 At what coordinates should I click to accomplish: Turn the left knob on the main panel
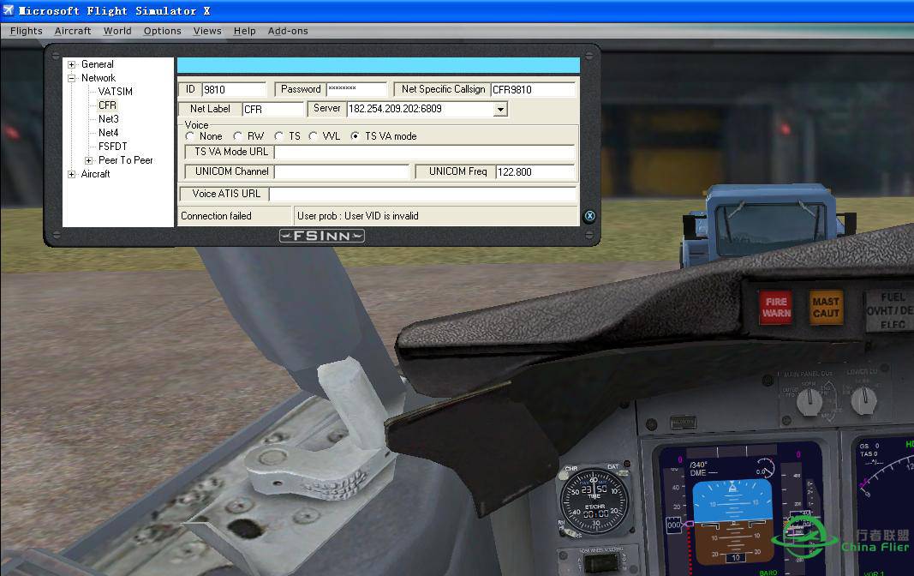coord(809,400)
